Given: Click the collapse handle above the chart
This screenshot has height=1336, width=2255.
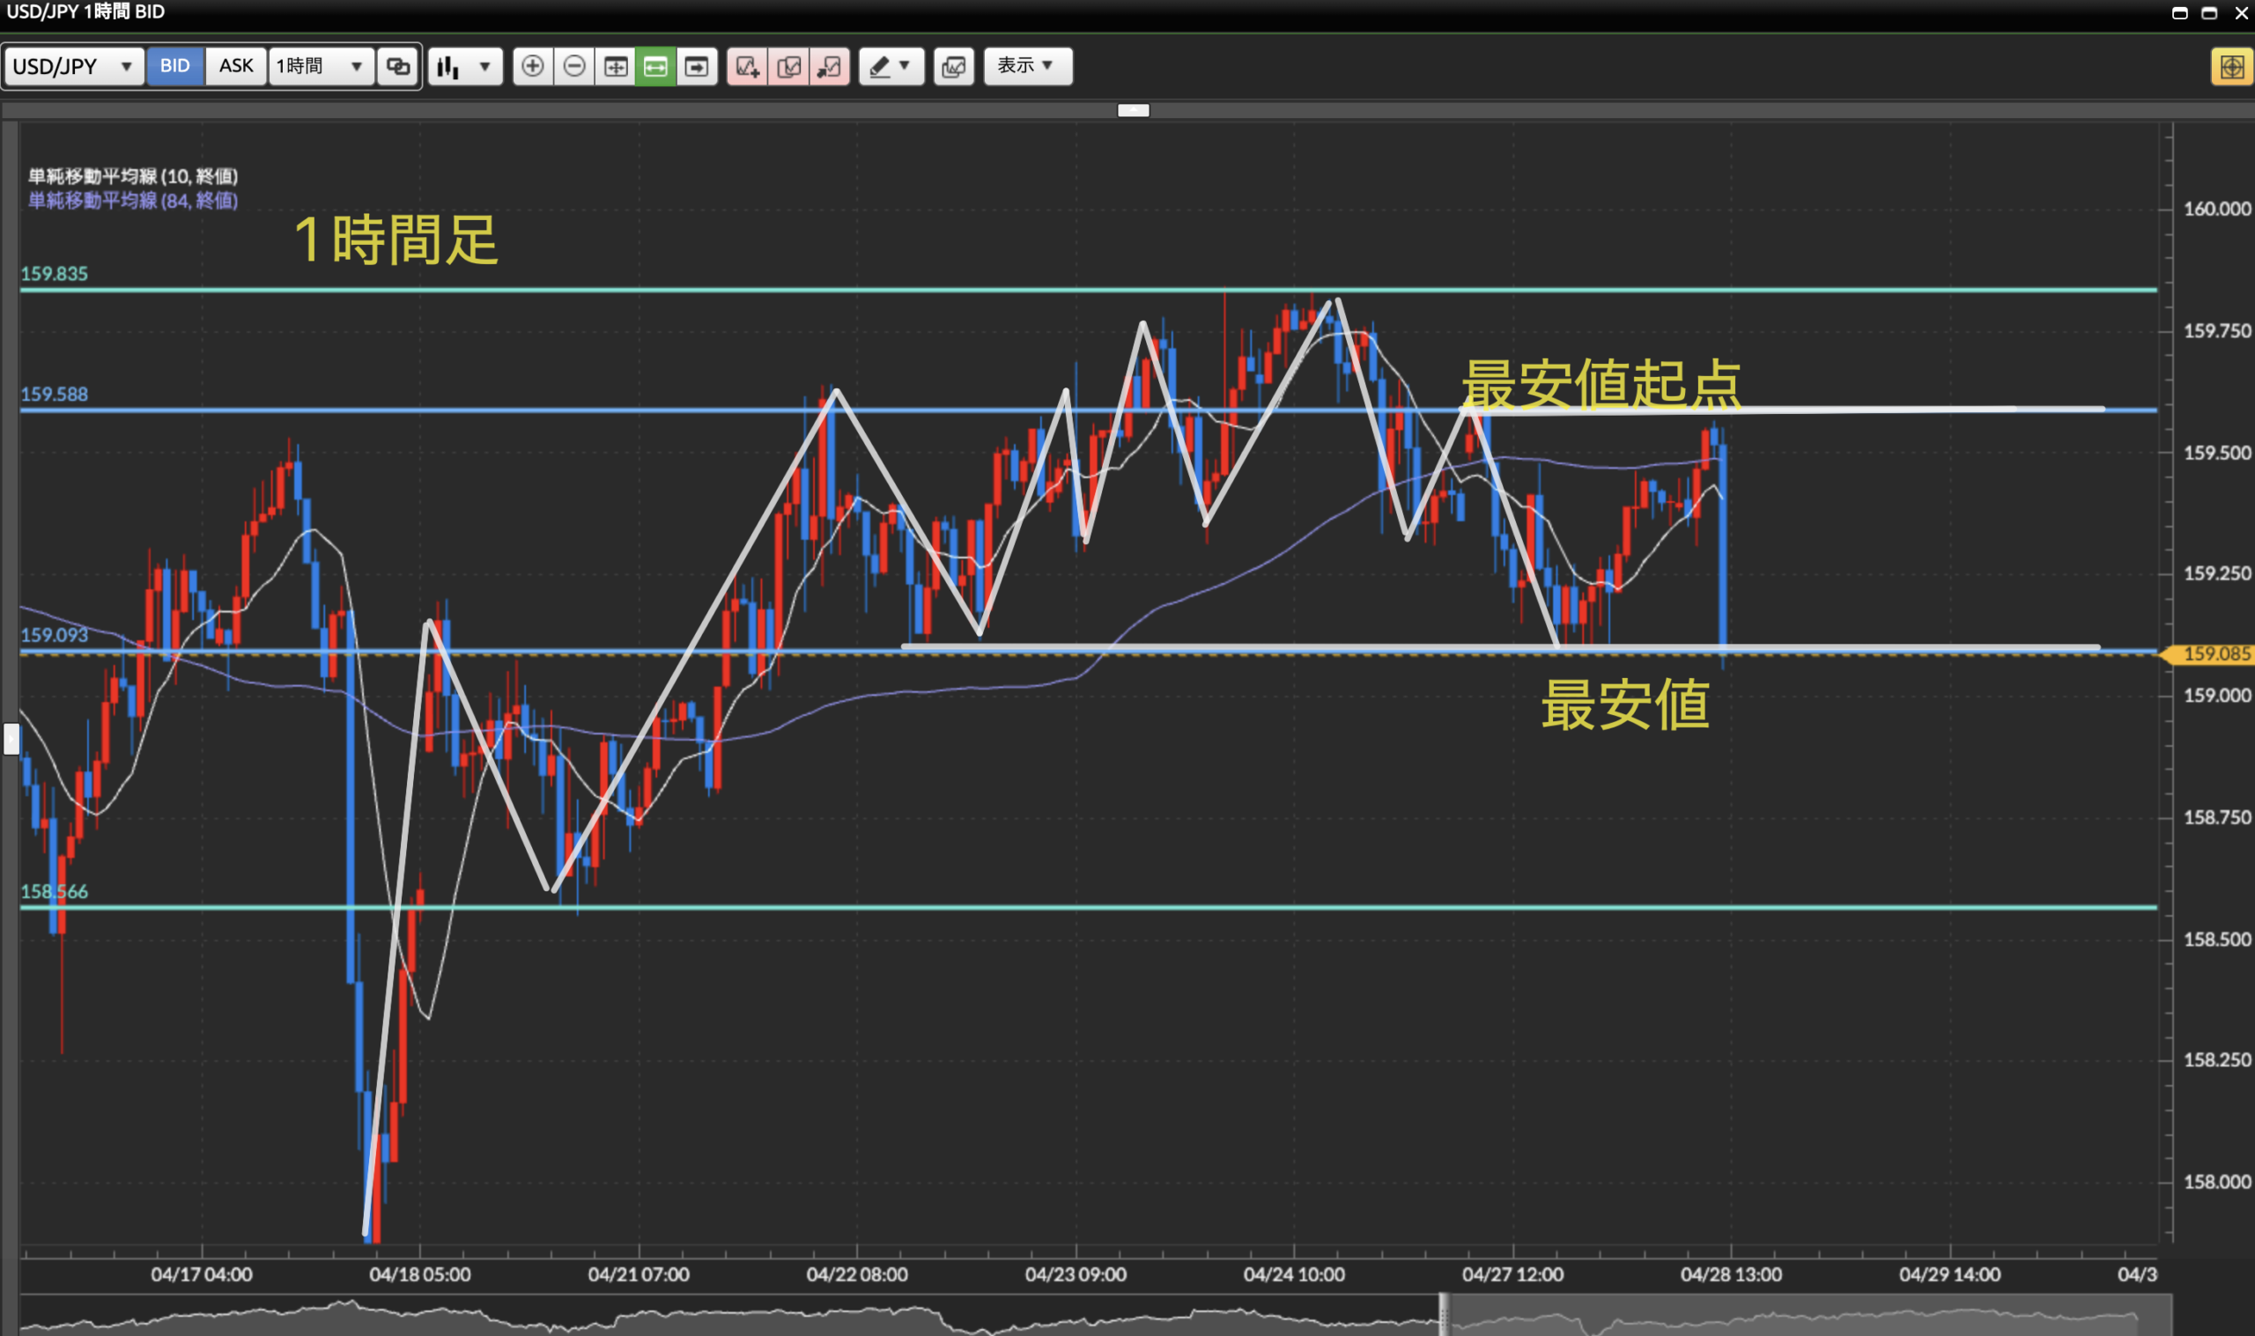Looking at the screenshot, I should tap(1133, 110).
